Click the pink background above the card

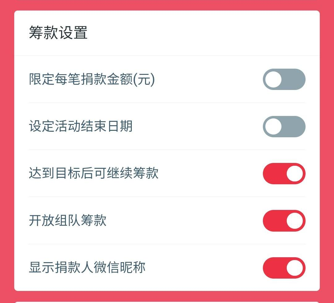click(x=167, y=5)
